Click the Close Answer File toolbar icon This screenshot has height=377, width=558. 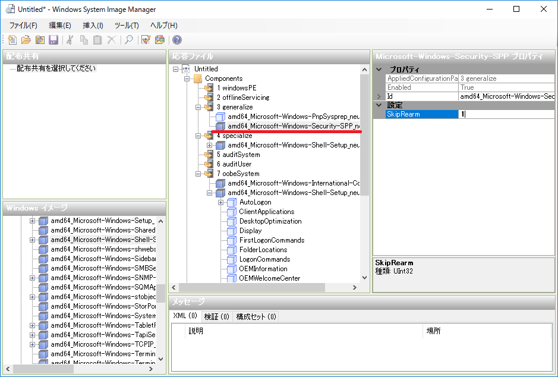coord(40,40)
